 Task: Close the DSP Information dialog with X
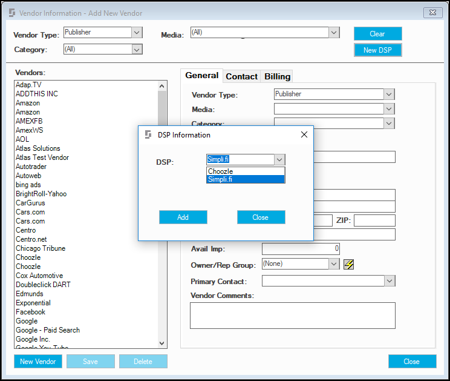click(304, 134)
